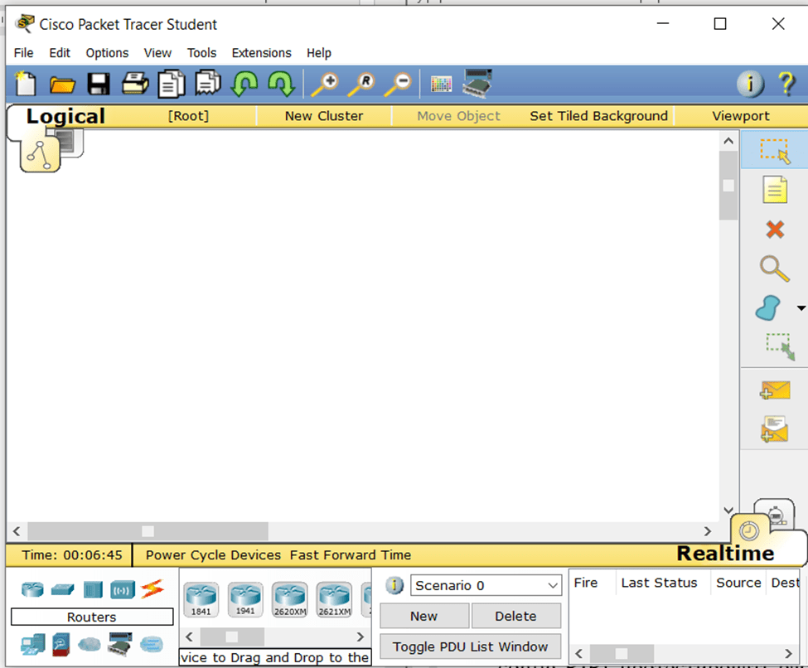Image resolution: width=808 pixels, height=668 pixels.
Task: Redo the last action
Action: click(x=282, y=84)
